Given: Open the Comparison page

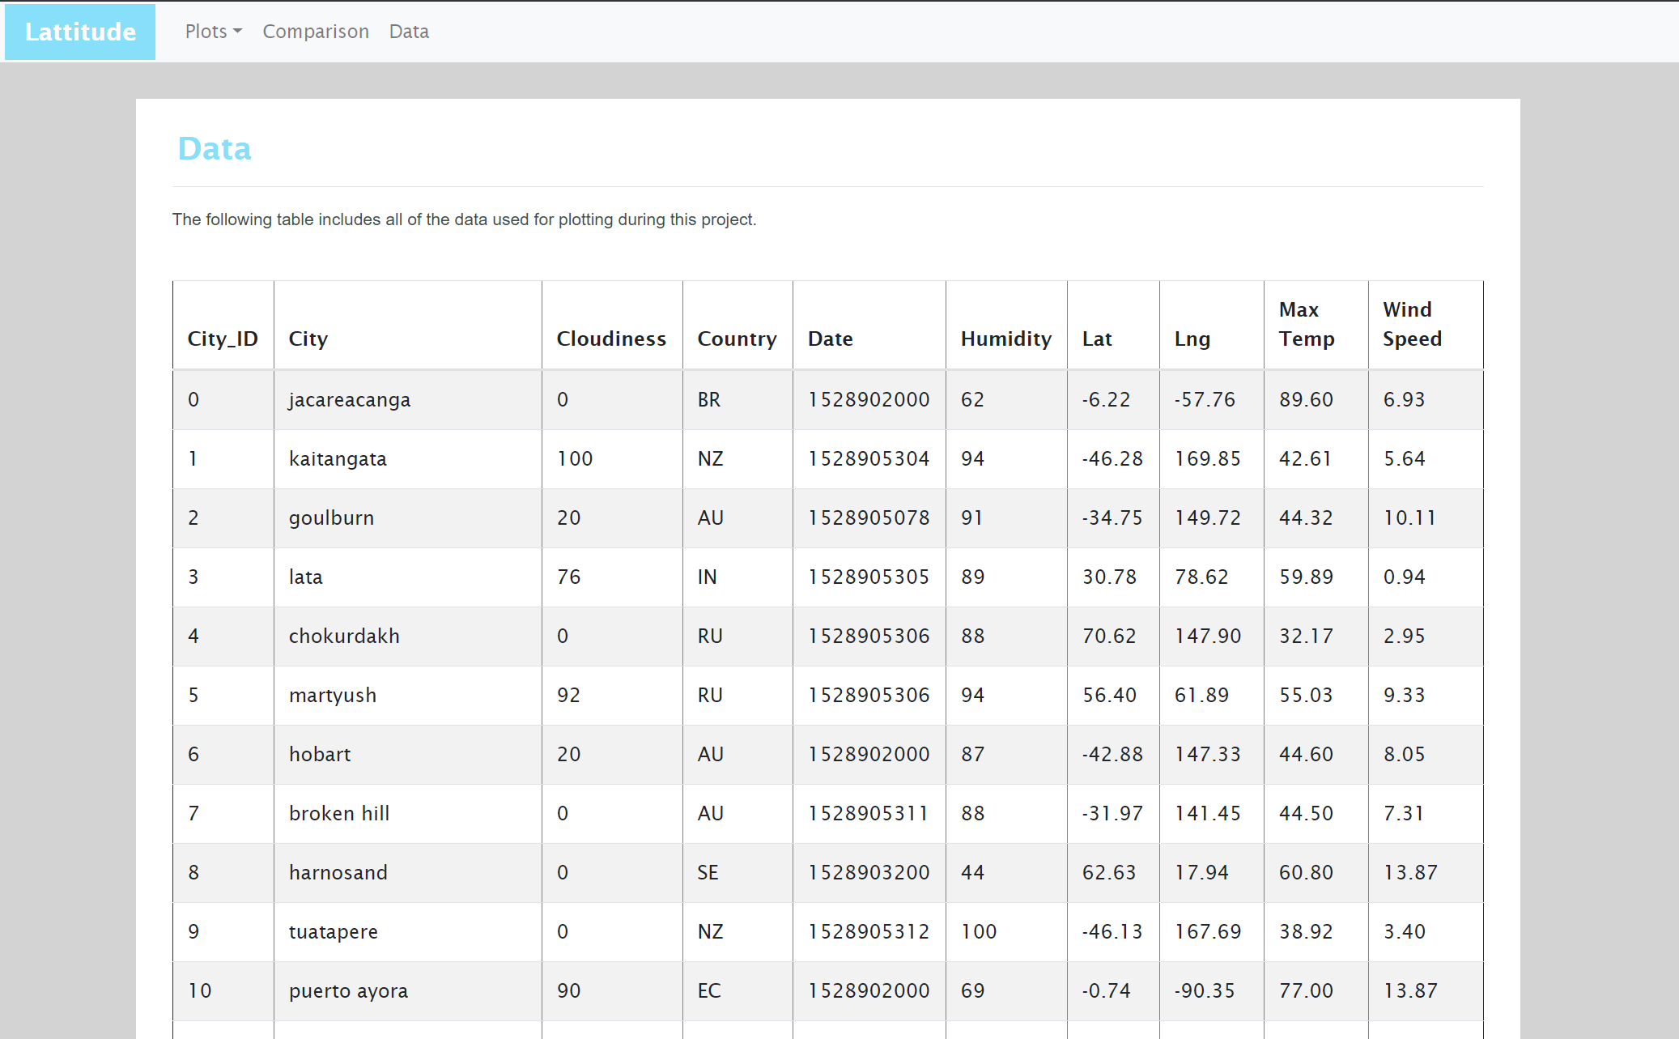Looking at the screenshot, I should [316, 32].
